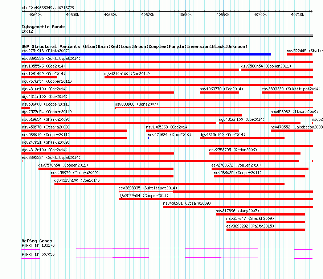Select nsv458981 (Itsara2009) label

coord(187,203)
